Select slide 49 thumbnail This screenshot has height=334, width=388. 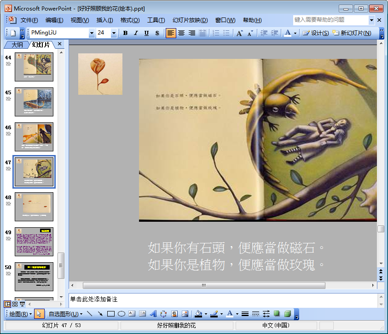pos(34,242)
